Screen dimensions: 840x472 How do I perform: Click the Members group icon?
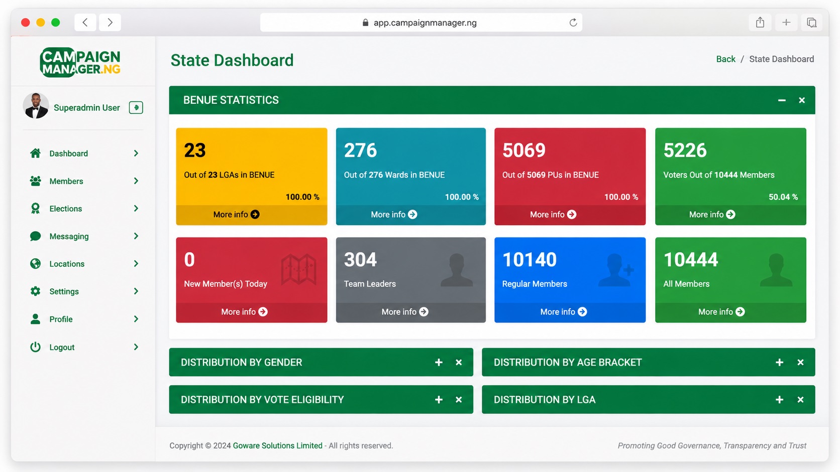click(35, 181)
